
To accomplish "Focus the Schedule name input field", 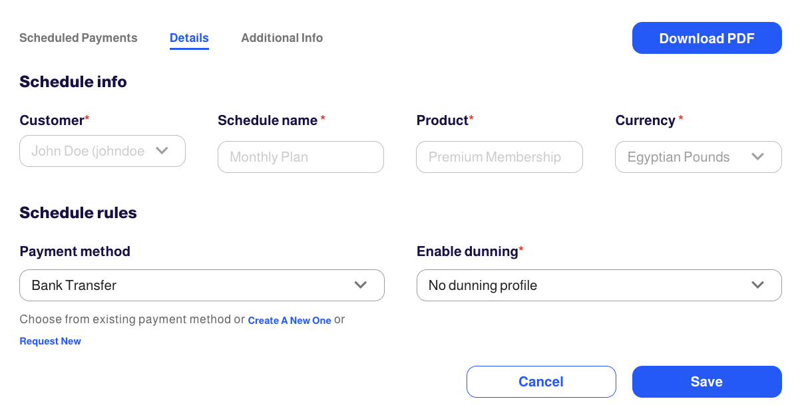I will click(301, 157).
